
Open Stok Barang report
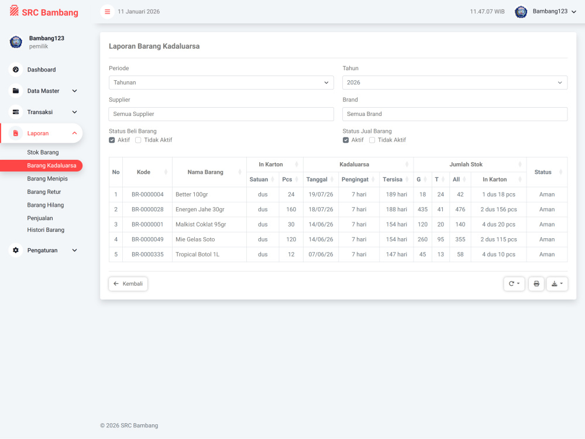pyautogui.click(x=43, y=152)
